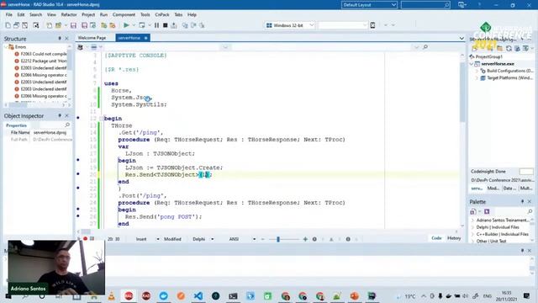
Task: Click the editor search magnifier icon
Action: click(x=425, y=47)
